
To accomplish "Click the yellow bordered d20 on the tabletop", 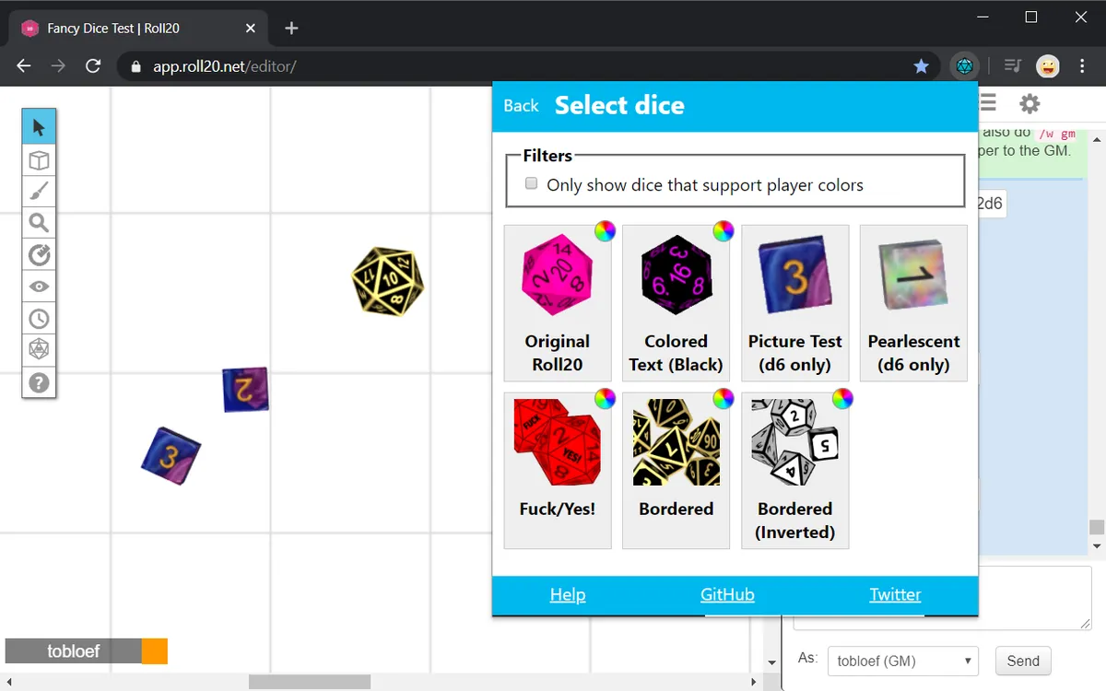I will point(387,280).
